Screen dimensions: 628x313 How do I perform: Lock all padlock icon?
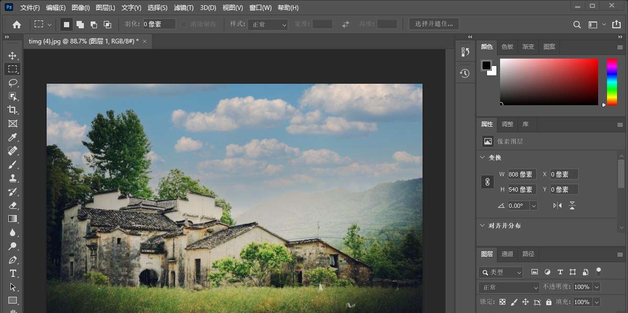coord(549,302)
